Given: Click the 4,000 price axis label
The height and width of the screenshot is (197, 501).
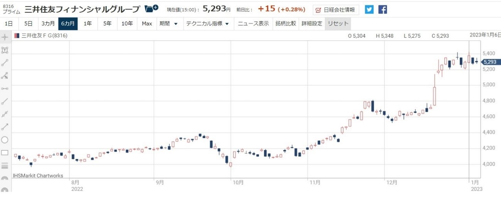Looking at the screenshot, I should point(489,164).
